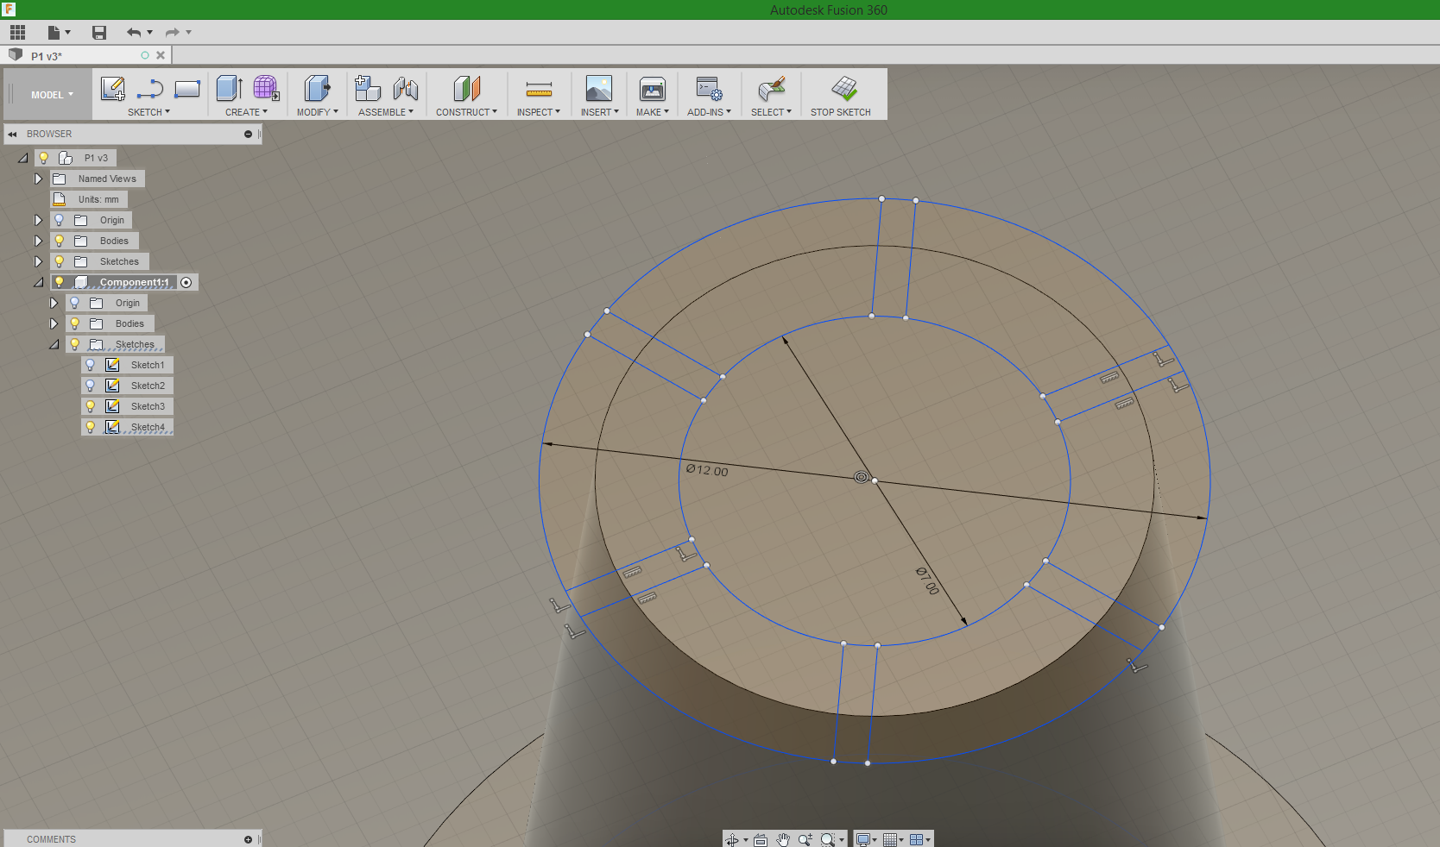
Task: Select the 3D Print make icon
Action: coord(652,88)
